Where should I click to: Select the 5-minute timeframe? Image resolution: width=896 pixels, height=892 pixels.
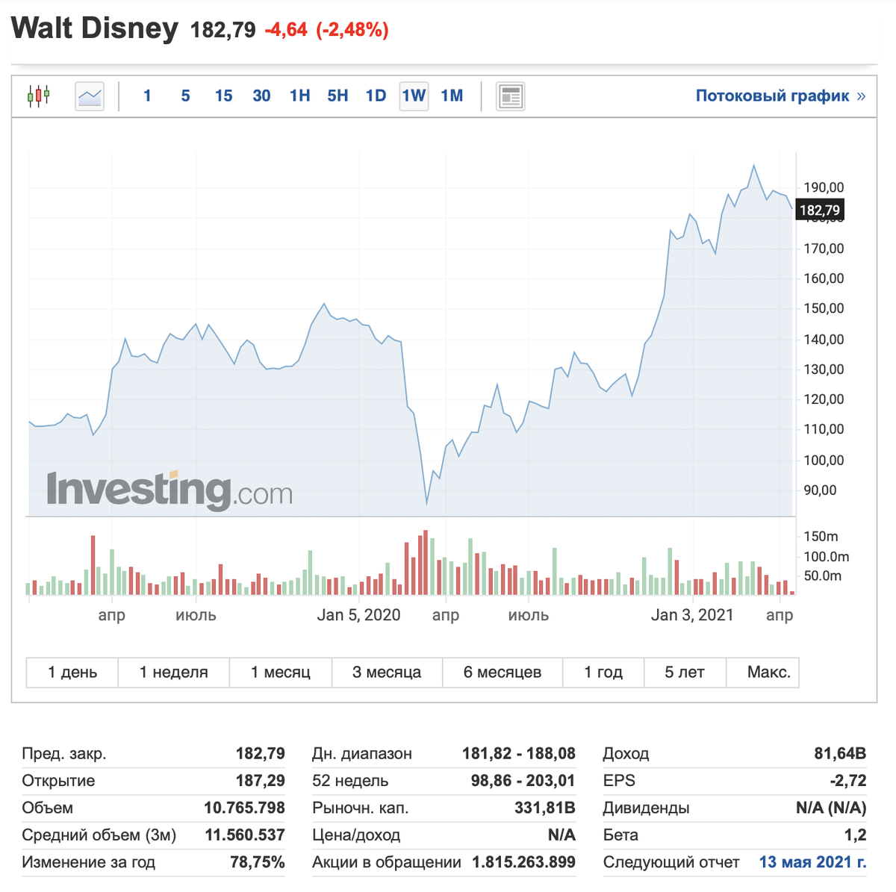coord(185,96)
